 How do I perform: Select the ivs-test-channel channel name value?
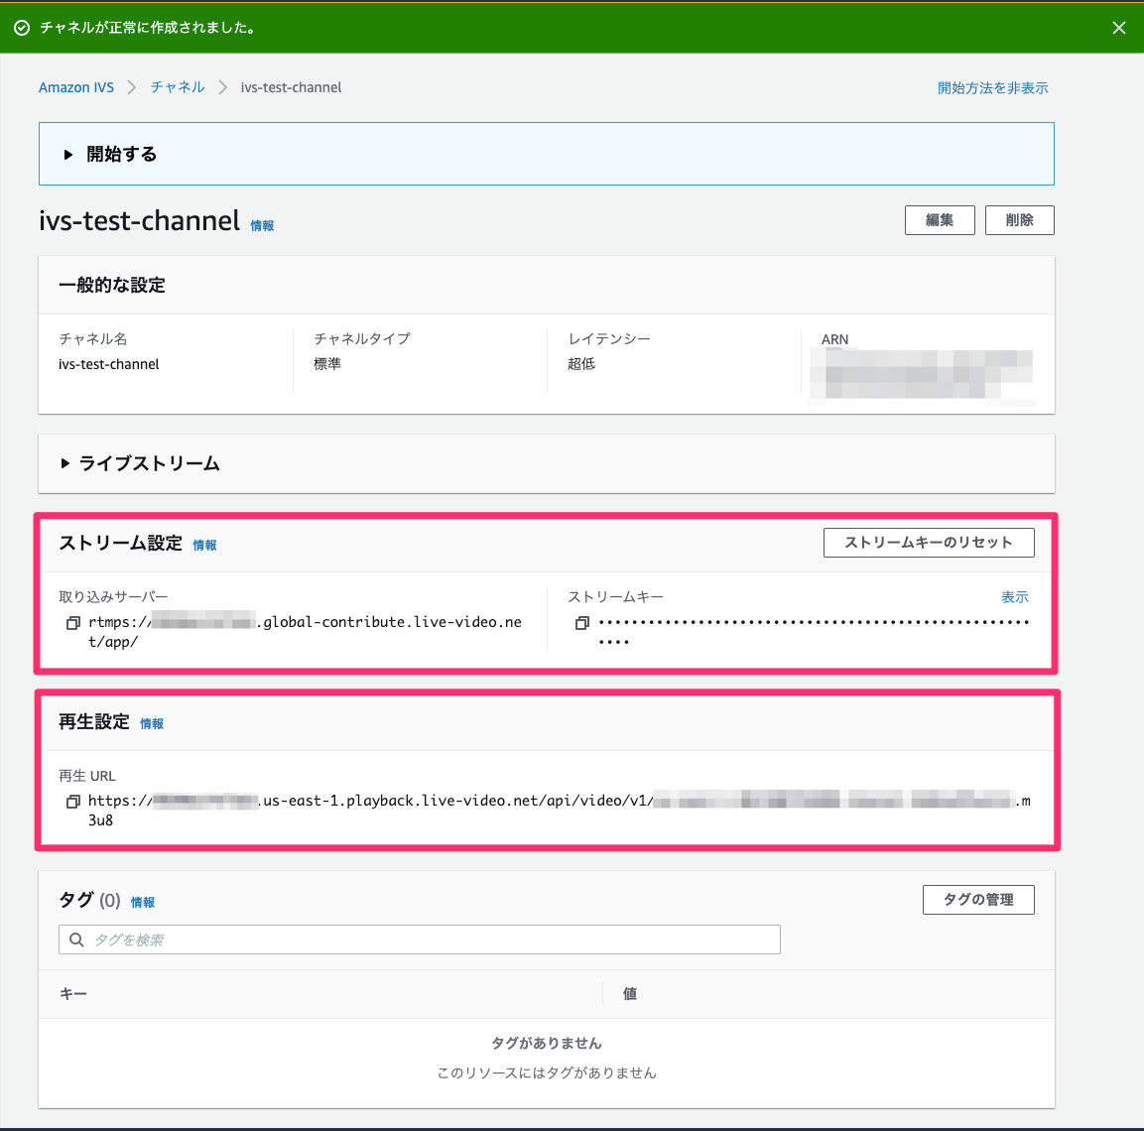pos(109,364)
